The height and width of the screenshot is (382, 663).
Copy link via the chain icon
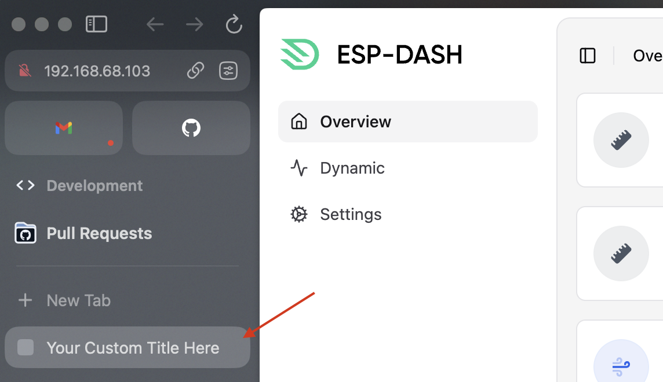click(195, 71)
